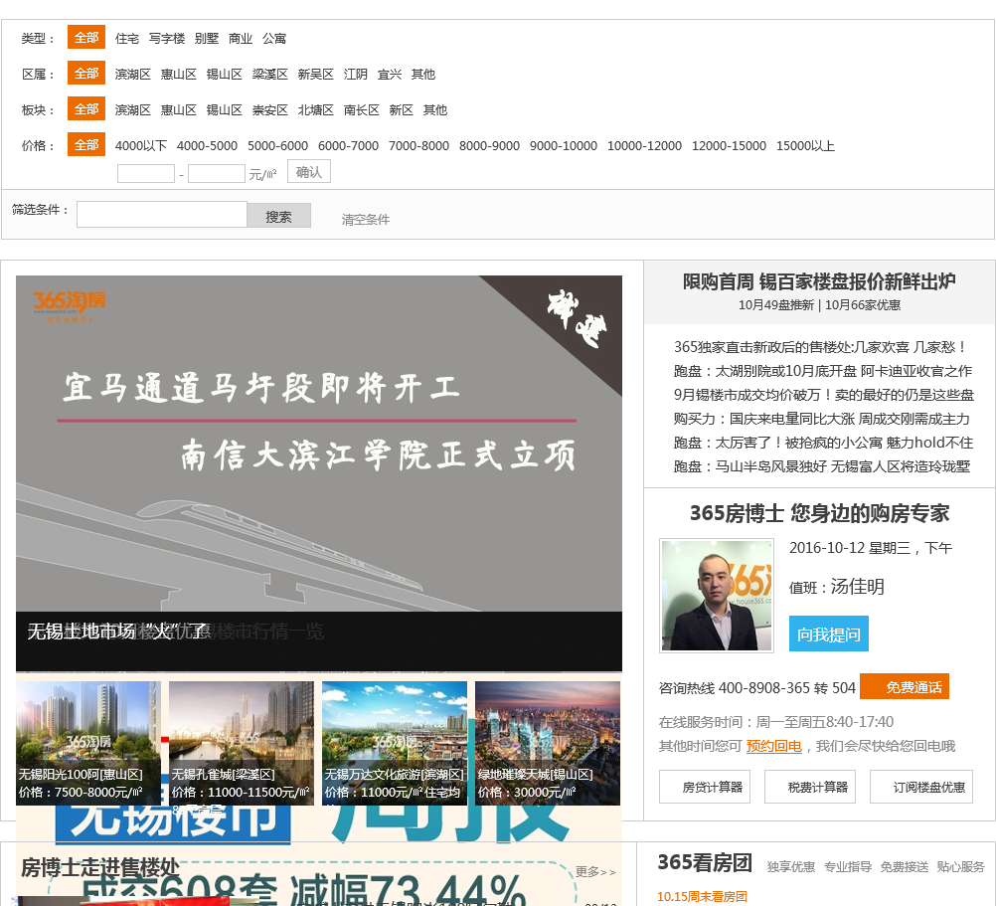Open 10.15周末看房团 link

coord(702,896)
